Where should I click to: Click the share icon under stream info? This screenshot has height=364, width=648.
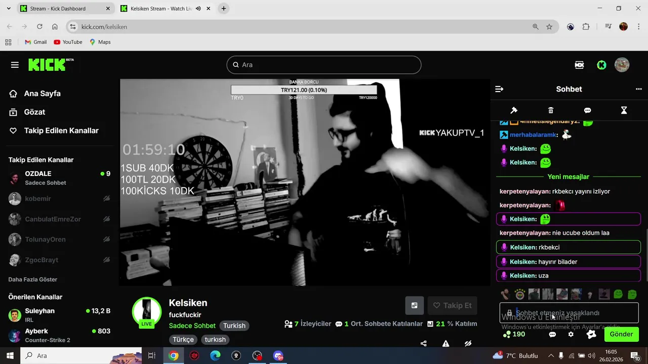[424, 344]
